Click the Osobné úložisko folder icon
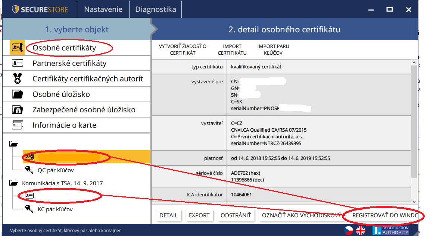The width and height of the screenshot is (430, 241). coord(17,94)
